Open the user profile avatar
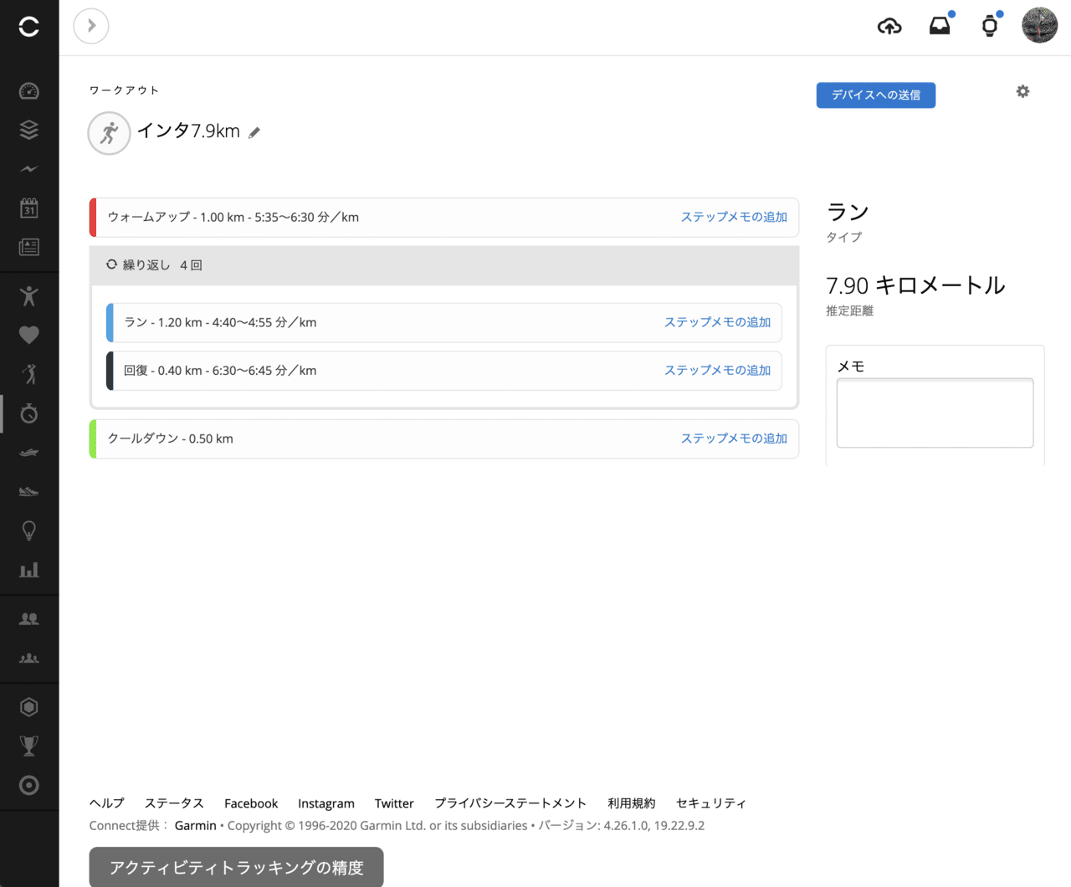The height and width of the screenshot is (887, 1071). [1040, 25]
